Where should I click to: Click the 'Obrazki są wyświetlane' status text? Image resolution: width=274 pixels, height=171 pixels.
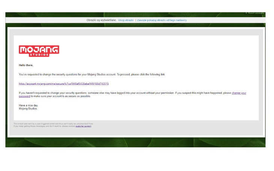(101, 20)
